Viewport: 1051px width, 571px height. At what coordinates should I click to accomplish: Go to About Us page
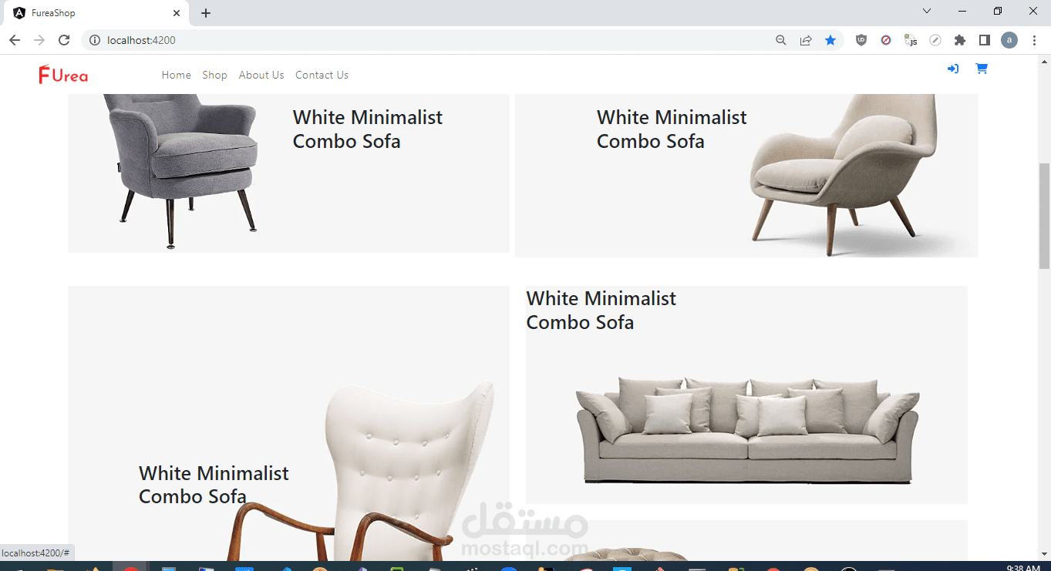click(x=261, y=75)
